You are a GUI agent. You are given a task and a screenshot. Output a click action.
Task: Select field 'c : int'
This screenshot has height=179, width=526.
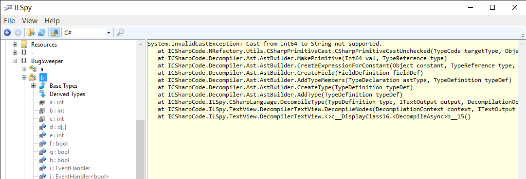pos(57,119)
